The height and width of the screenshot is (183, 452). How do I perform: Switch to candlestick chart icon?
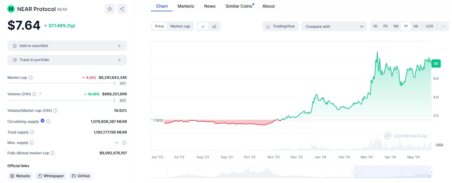[214, 26]
